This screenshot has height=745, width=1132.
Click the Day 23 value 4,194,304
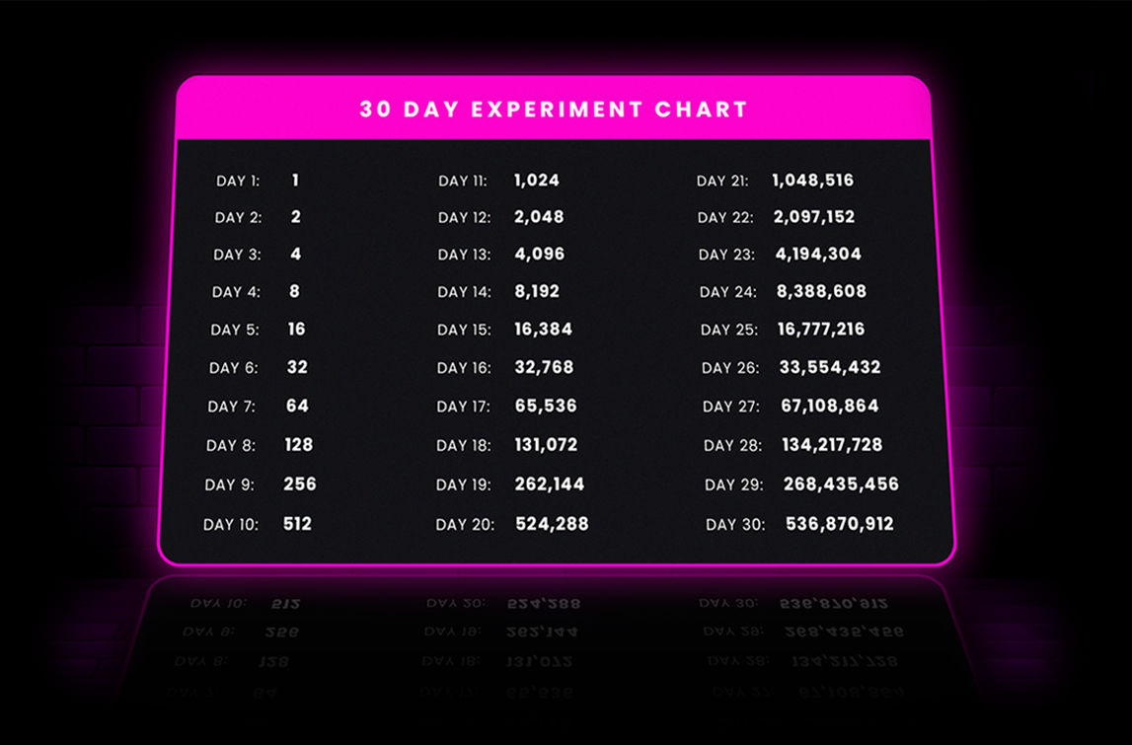pyautogui.click(x=819, y=254)
